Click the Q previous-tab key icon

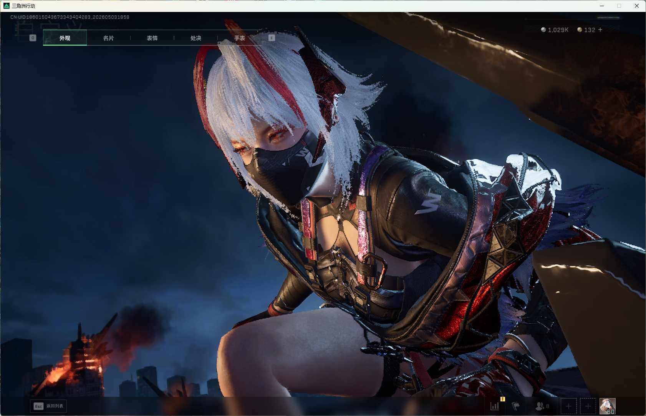click(33, 38)
